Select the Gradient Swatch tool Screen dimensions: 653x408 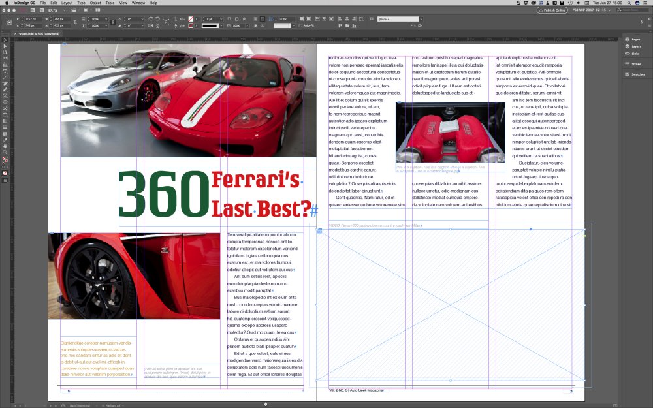5,121
